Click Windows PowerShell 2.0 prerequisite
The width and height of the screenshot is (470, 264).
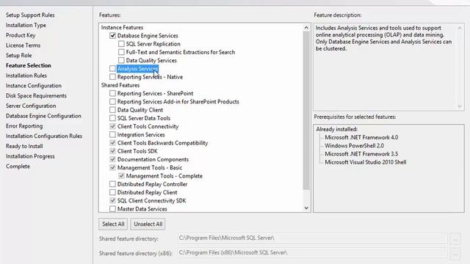pos(354,146)
